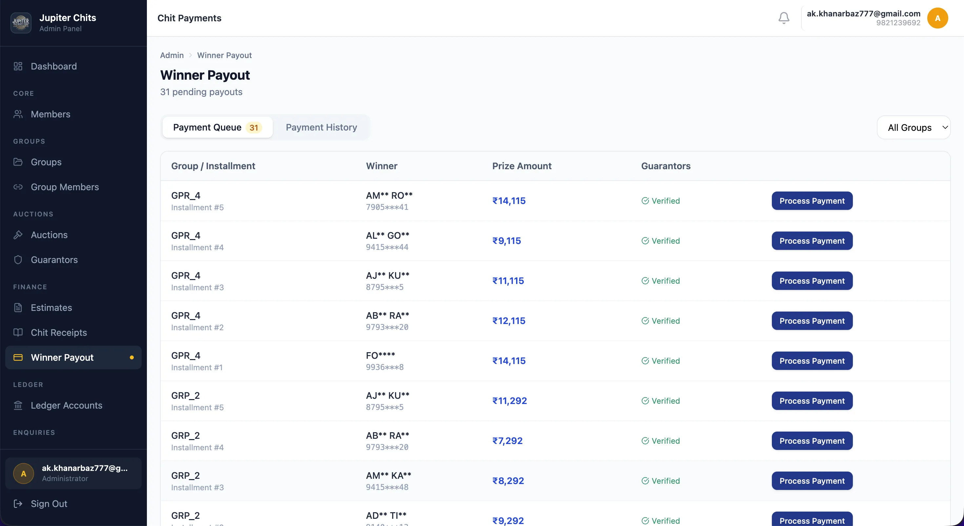
Task: Open Group Members in the sidebar
Action: (64, 187)
